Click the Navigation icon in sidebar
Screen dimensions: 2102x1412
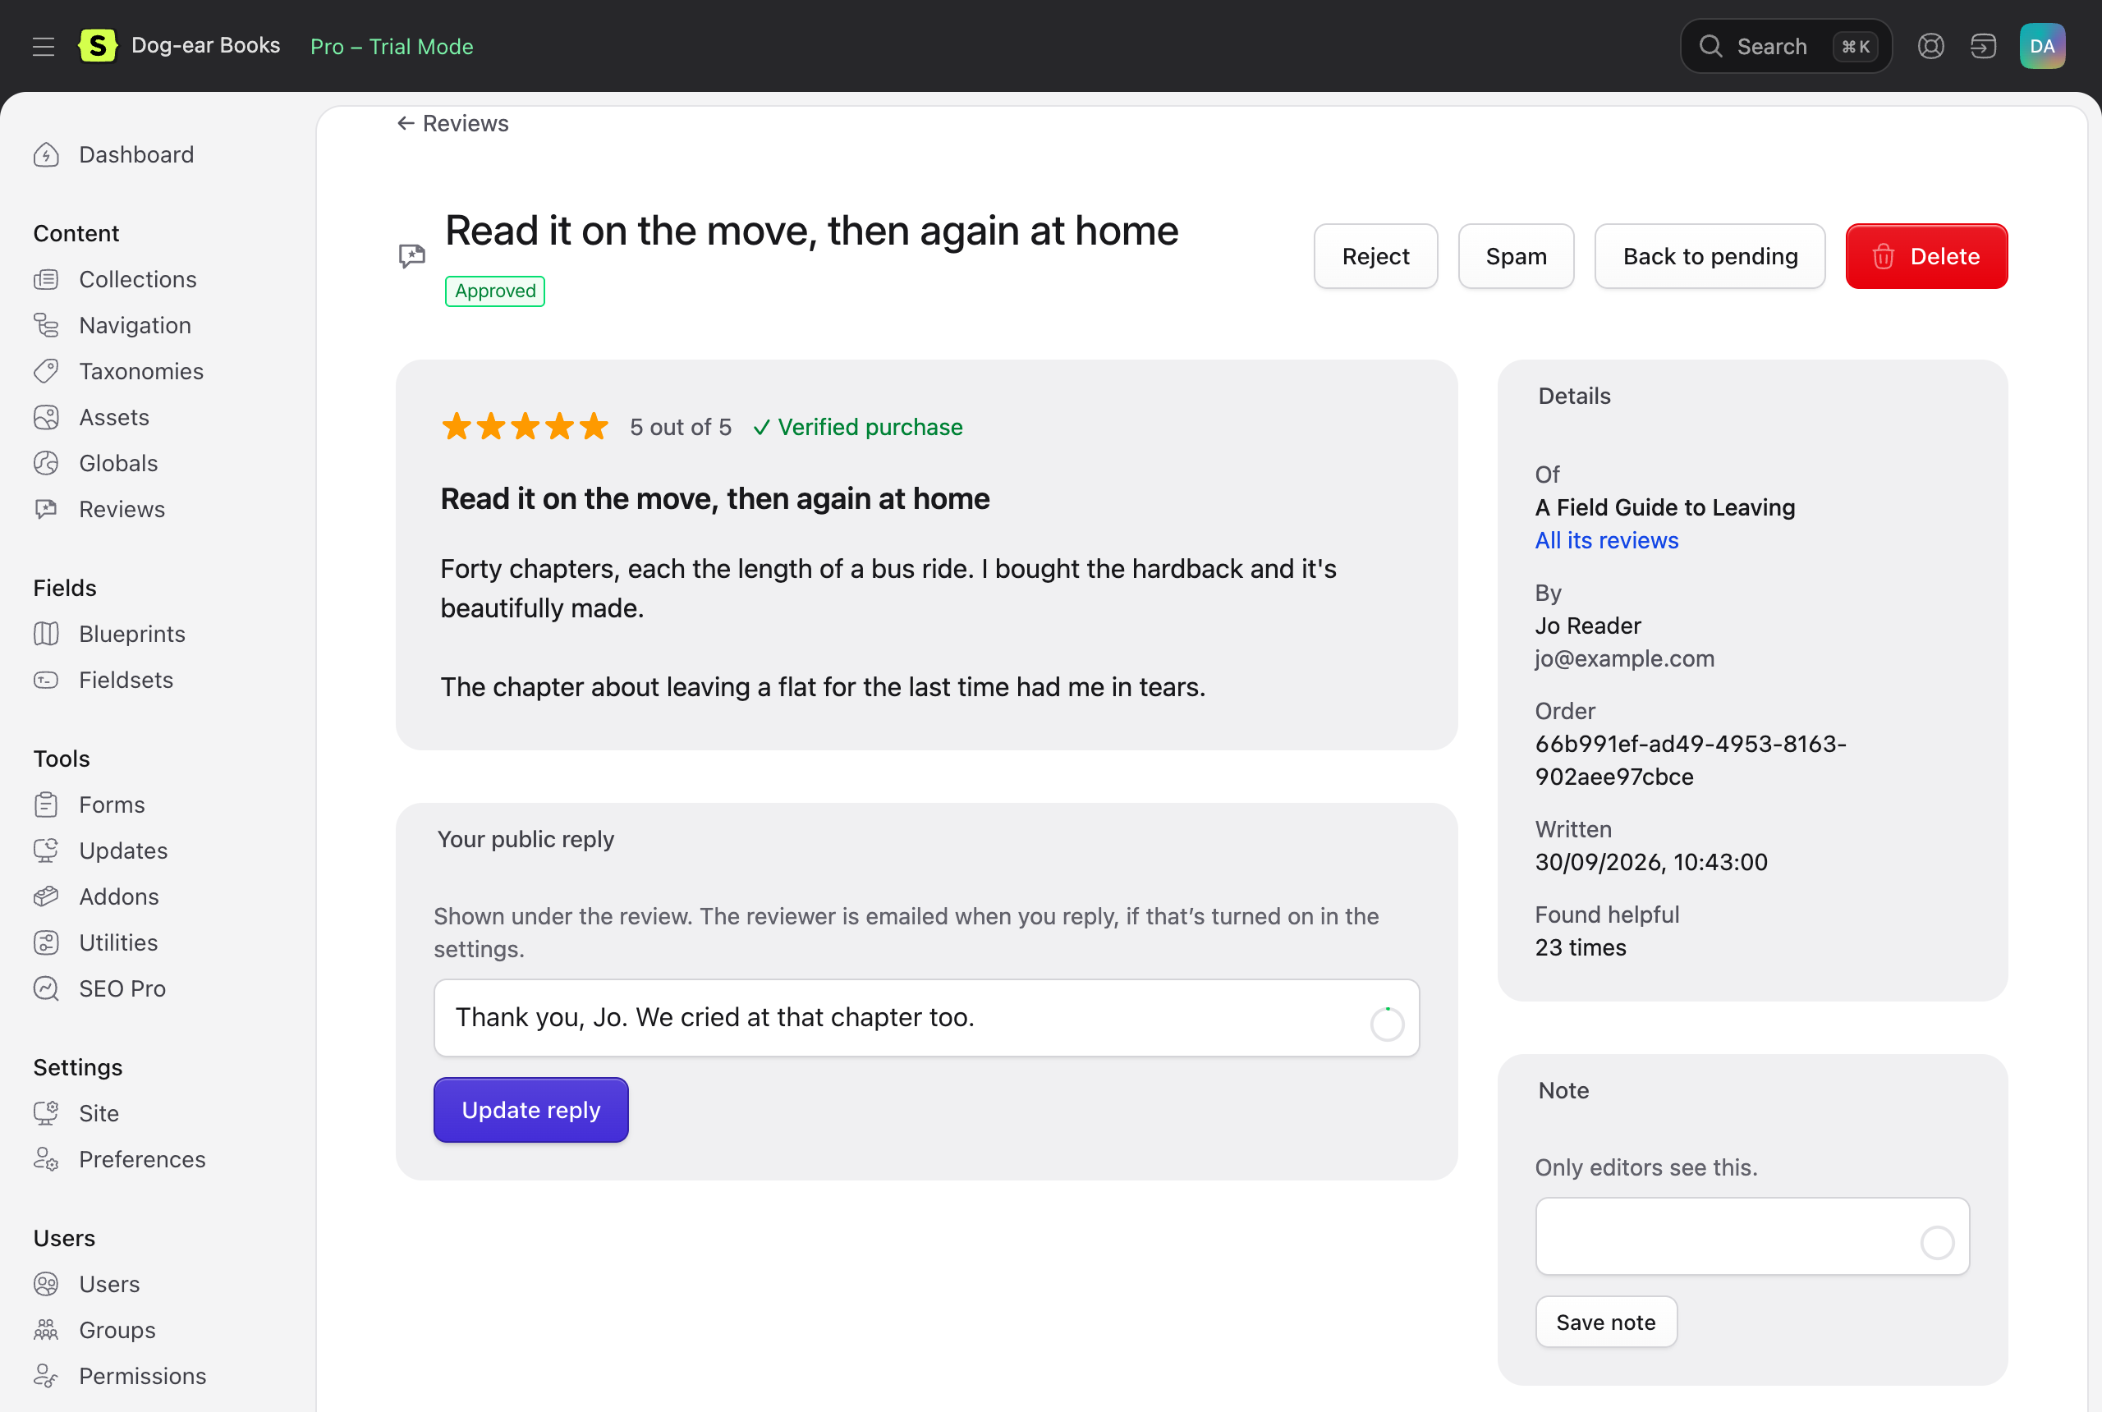tap(46, 325)
